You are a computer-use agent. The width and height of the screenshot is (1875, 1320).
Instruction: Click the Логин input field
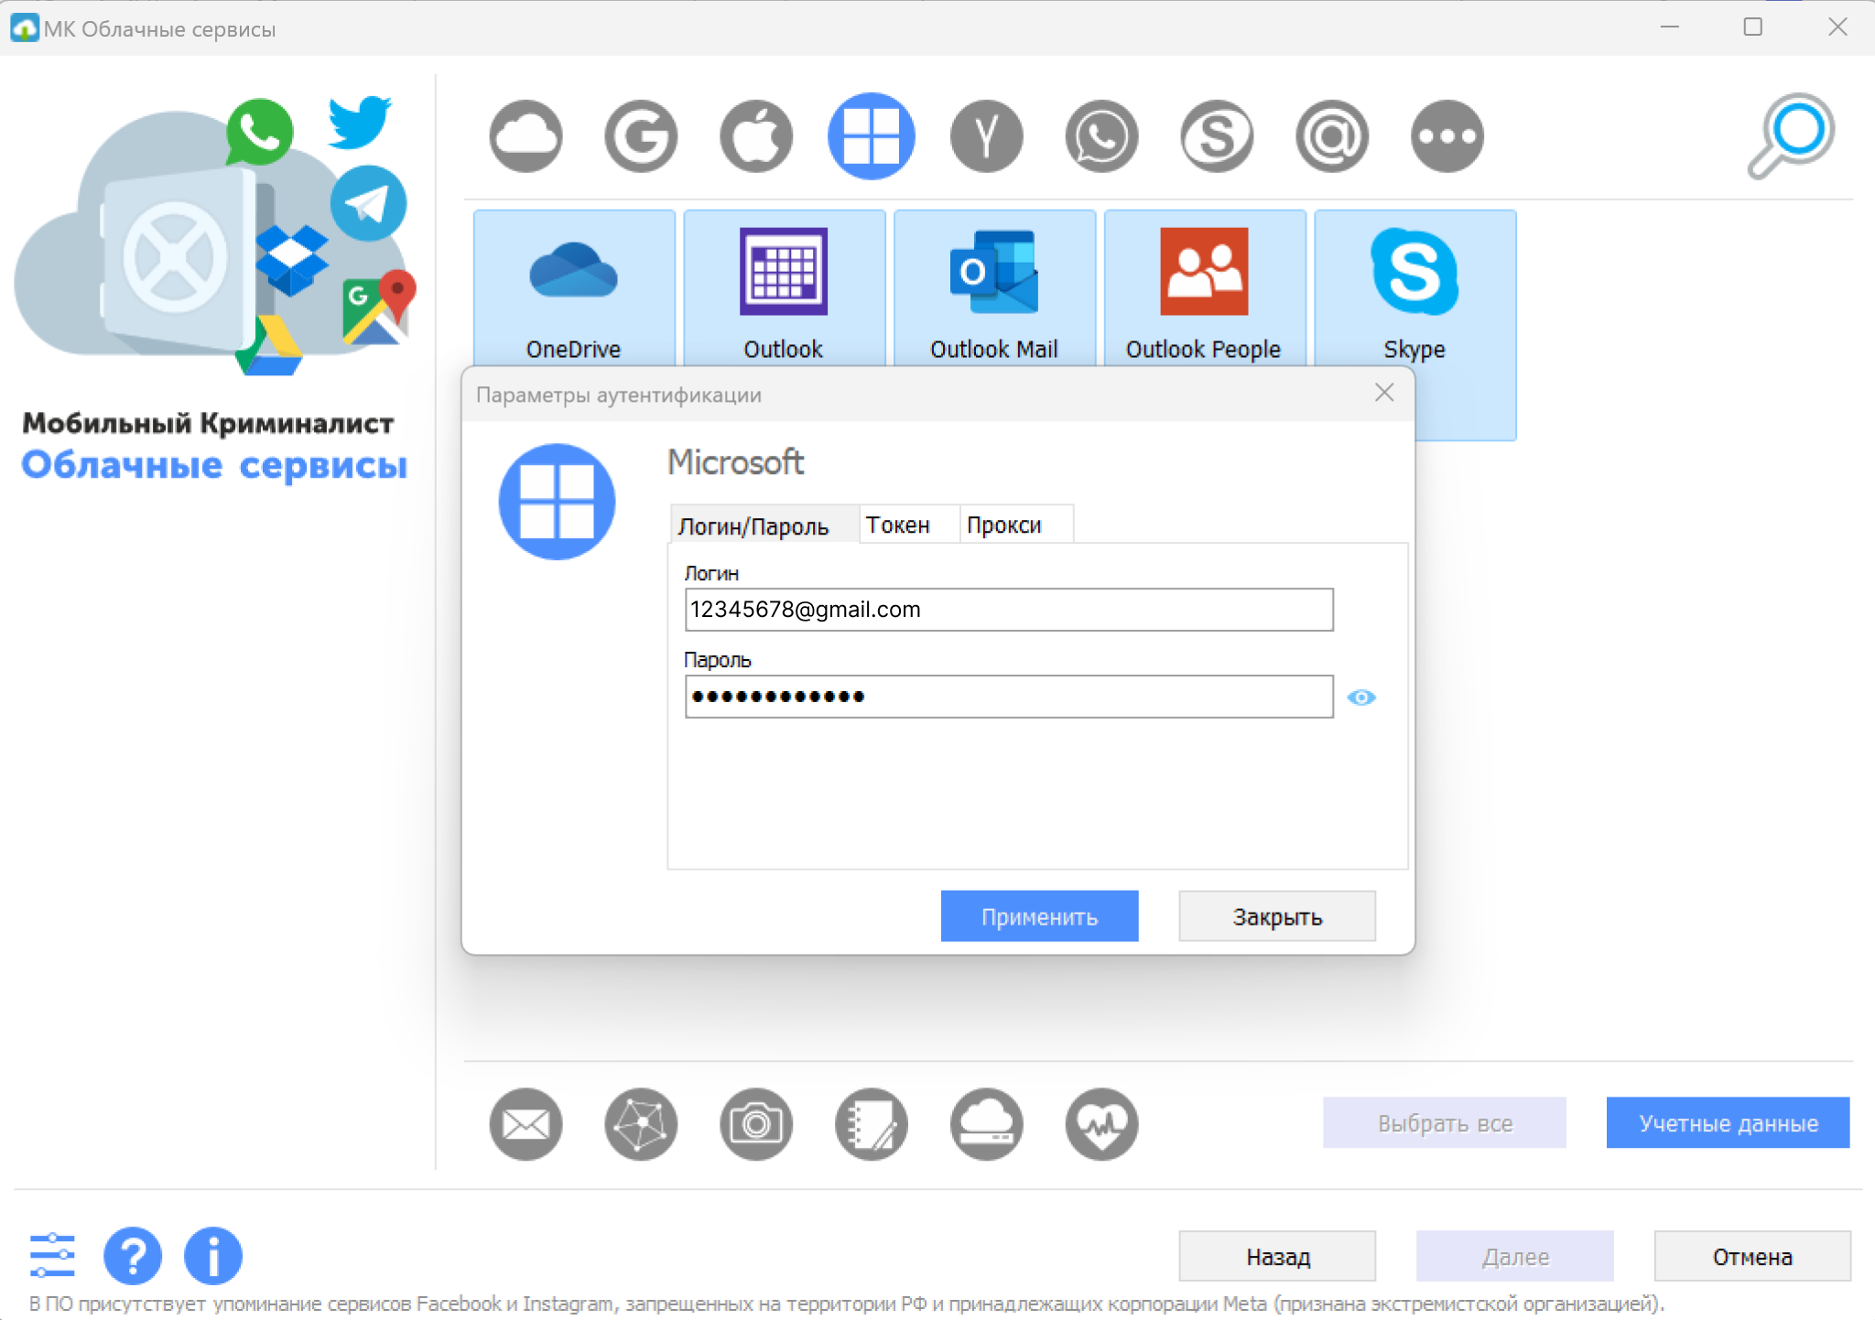point(1009,610)
